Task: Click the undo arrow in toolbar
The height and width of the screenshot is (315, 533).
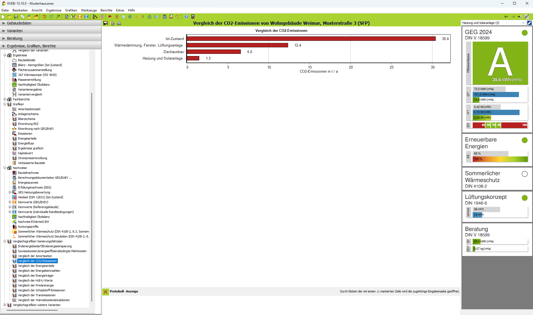Action: (44, 17)
